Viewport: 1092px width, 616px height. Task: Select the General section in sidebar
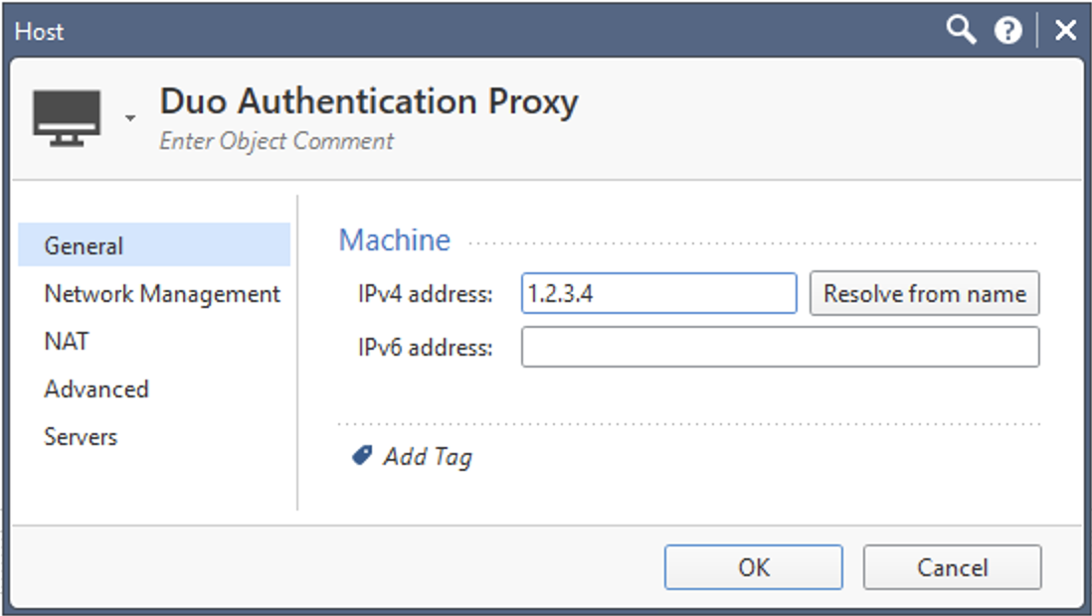coord(85,245)
